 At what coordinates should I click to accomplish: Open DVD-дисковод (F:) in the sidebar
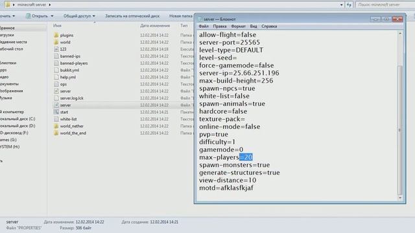[14, 133]
